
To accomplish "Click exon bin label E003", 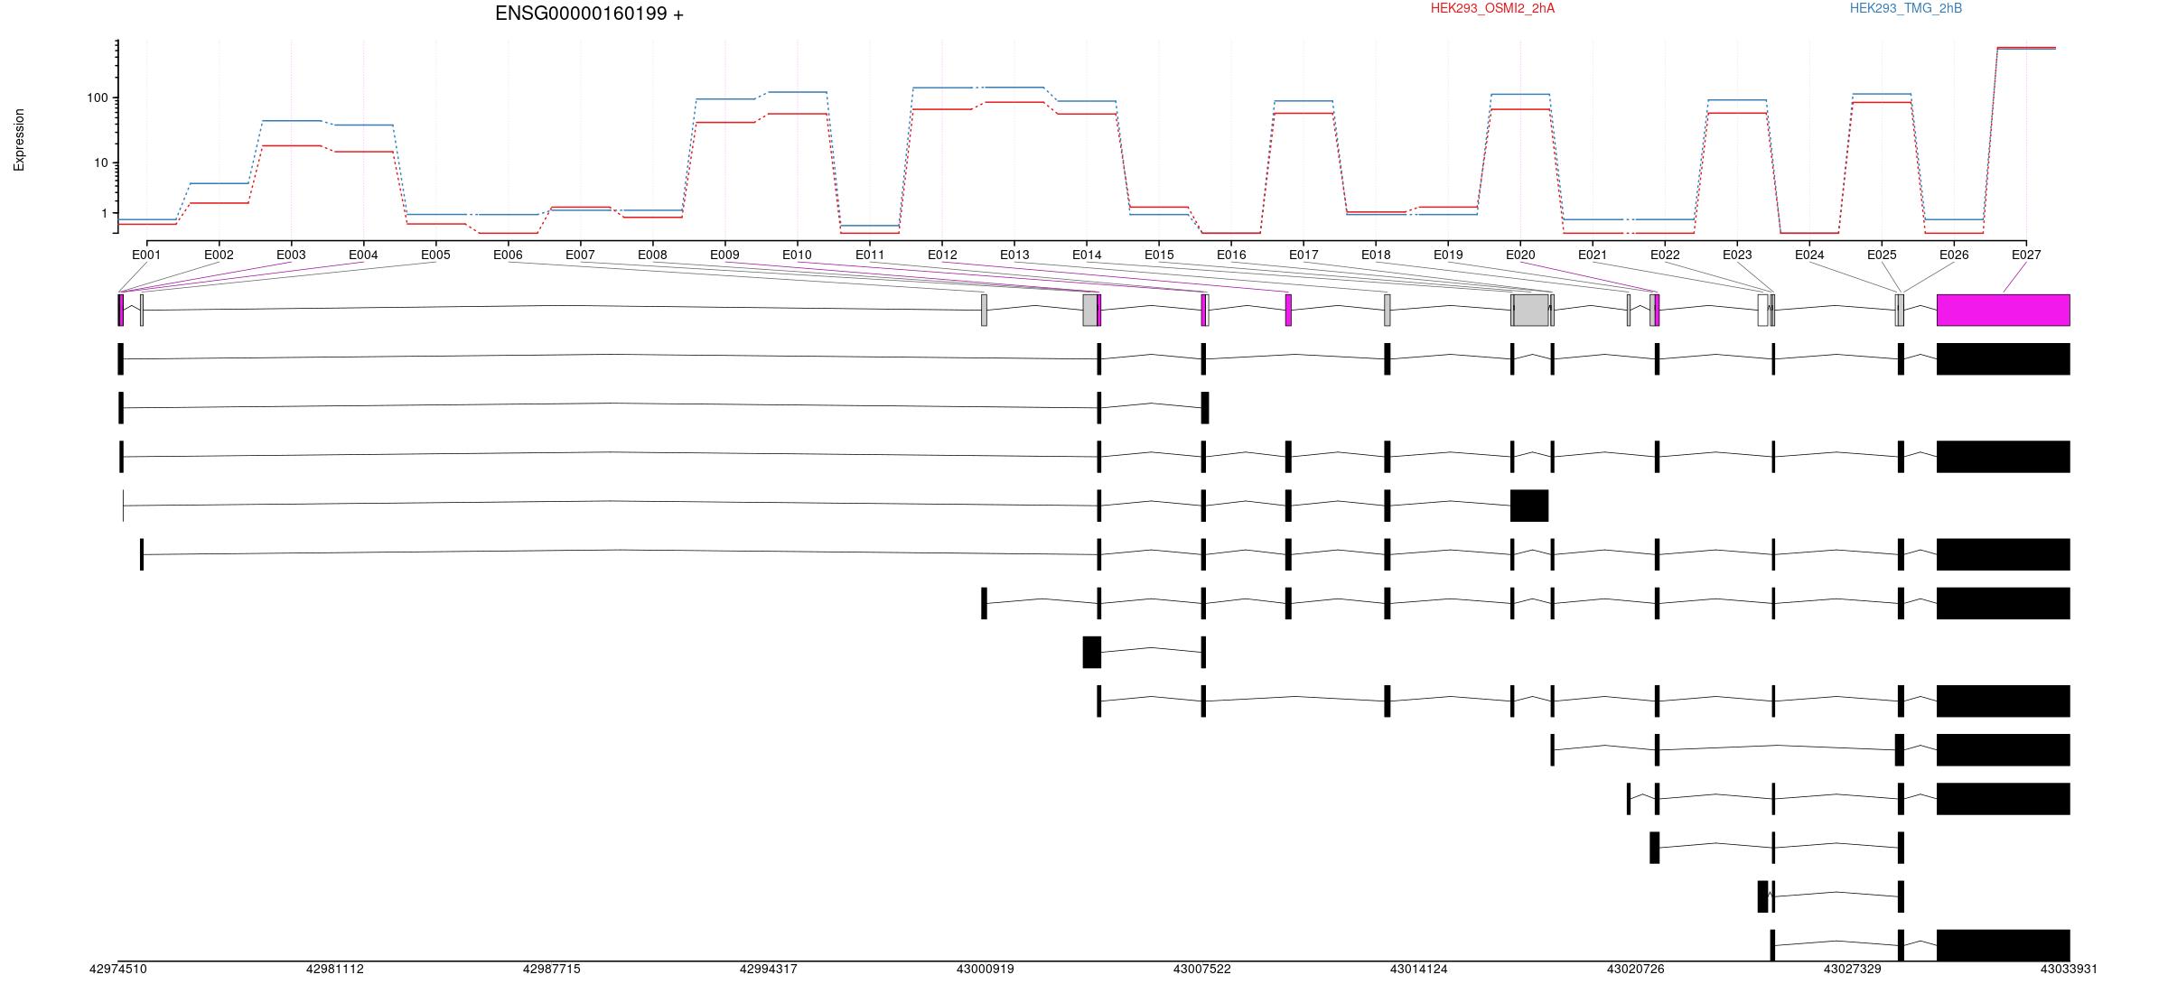I will [x=291, y=255].
